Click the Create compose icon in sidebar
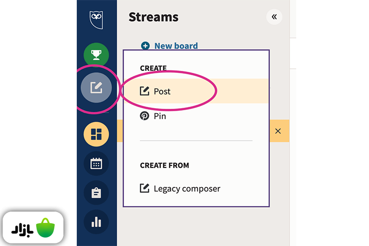This screenshot has height=246, width=369. pyautogui.click(x=96, y=89)
